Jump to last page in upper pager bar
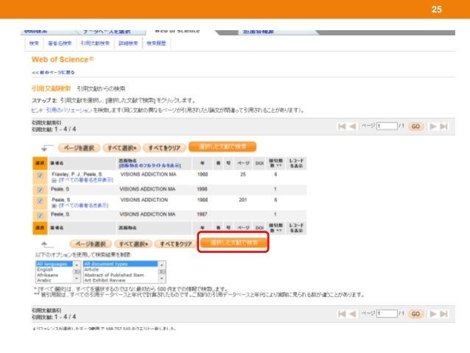 point(444,126)
